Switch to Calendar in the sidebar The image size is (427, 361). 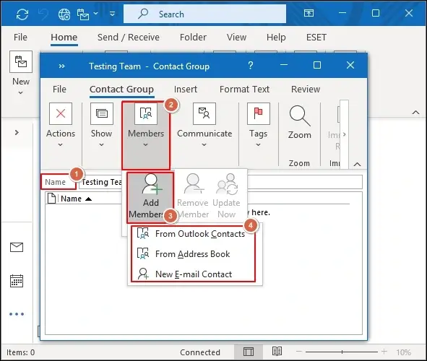17,281
